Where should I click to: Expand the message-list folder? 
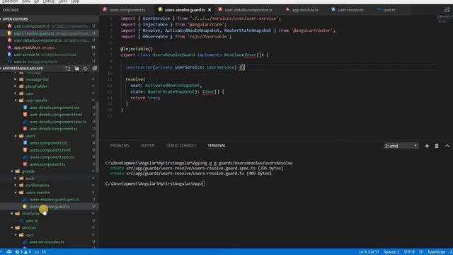pyautogui.click(x=37, y=79)
